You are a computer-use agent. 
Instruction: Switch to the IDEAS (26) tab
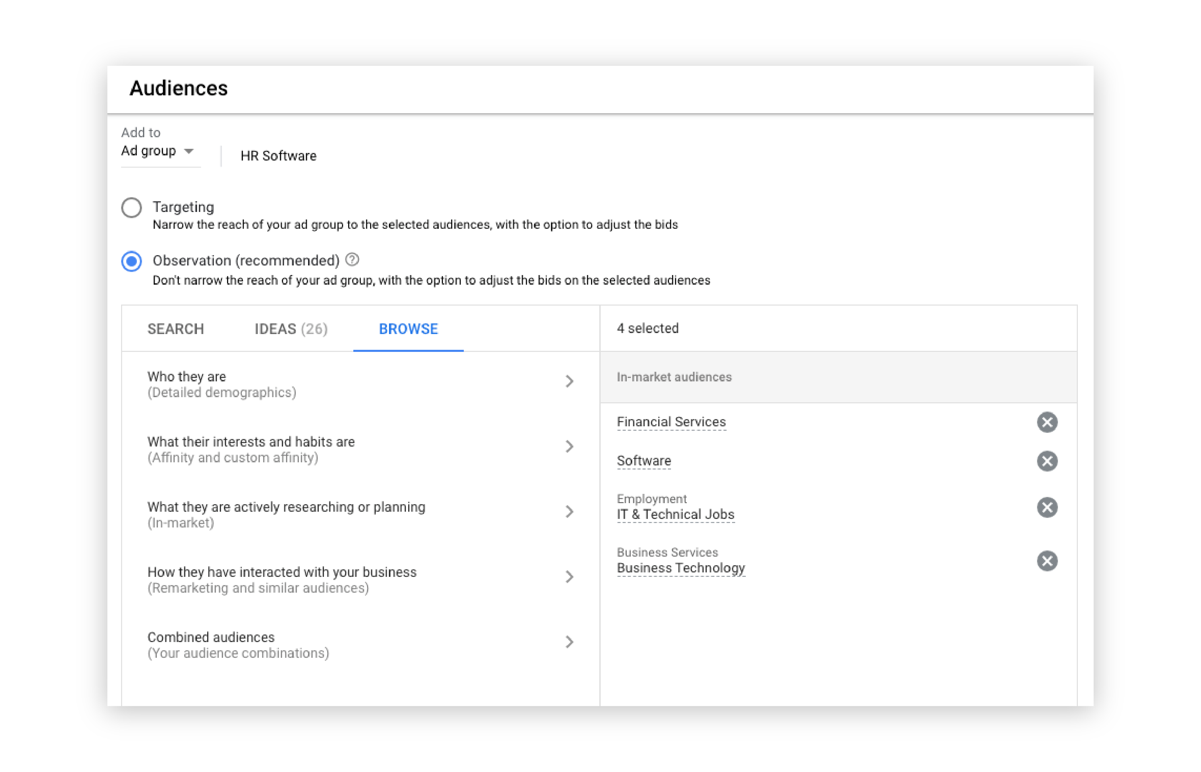pyautogui.click(x=291, y=328)
